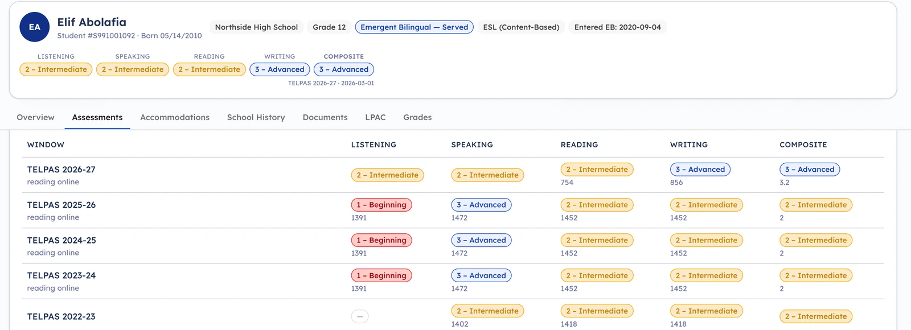
Task: Click the Entered EB: 2020-09-04 chip
Action: (618, 27)
